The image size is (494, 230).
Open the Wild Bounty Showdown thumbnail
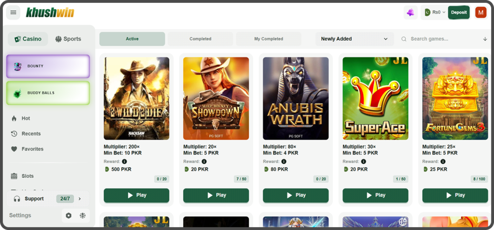[216, 99]
